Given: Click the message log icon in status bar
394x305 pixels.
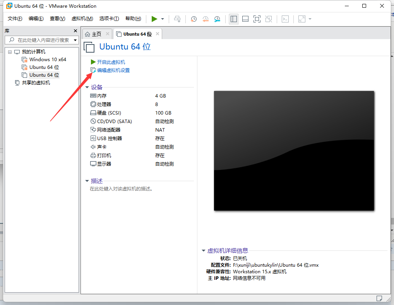Looking at the screenshot, I should 379,298.
